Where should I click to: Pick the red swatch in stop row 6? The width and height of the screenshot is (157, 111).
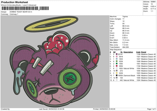[116, 66]
